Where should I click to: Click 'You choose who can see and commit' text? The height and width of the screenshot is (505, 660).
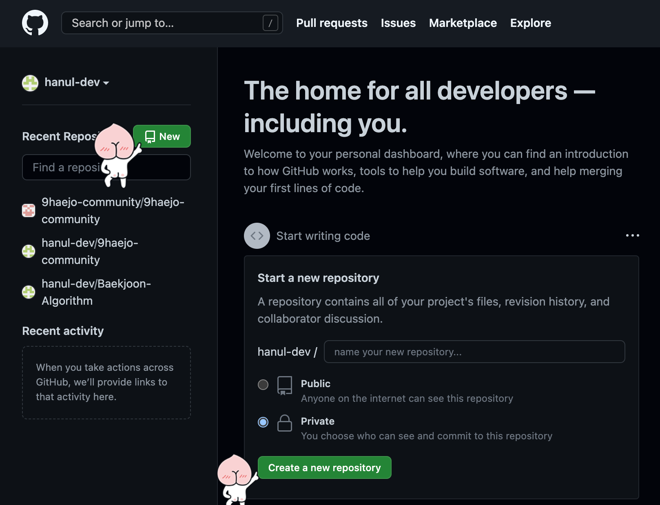tap(427, 436)
